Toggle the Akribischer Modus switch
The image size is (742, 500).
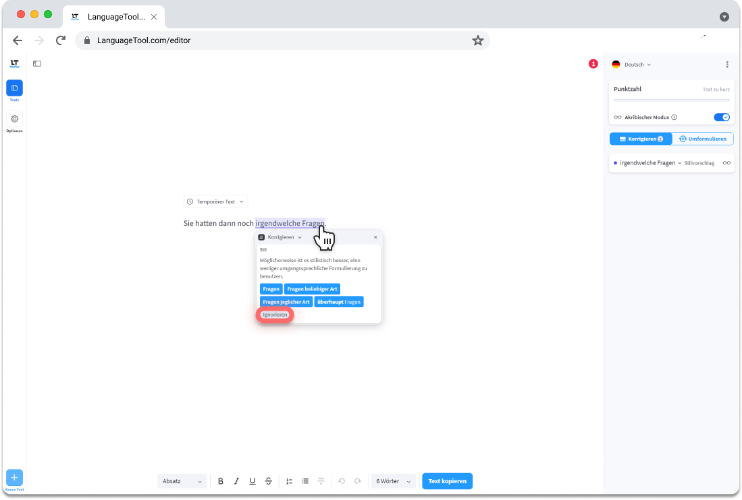click(x=722, y=117)
